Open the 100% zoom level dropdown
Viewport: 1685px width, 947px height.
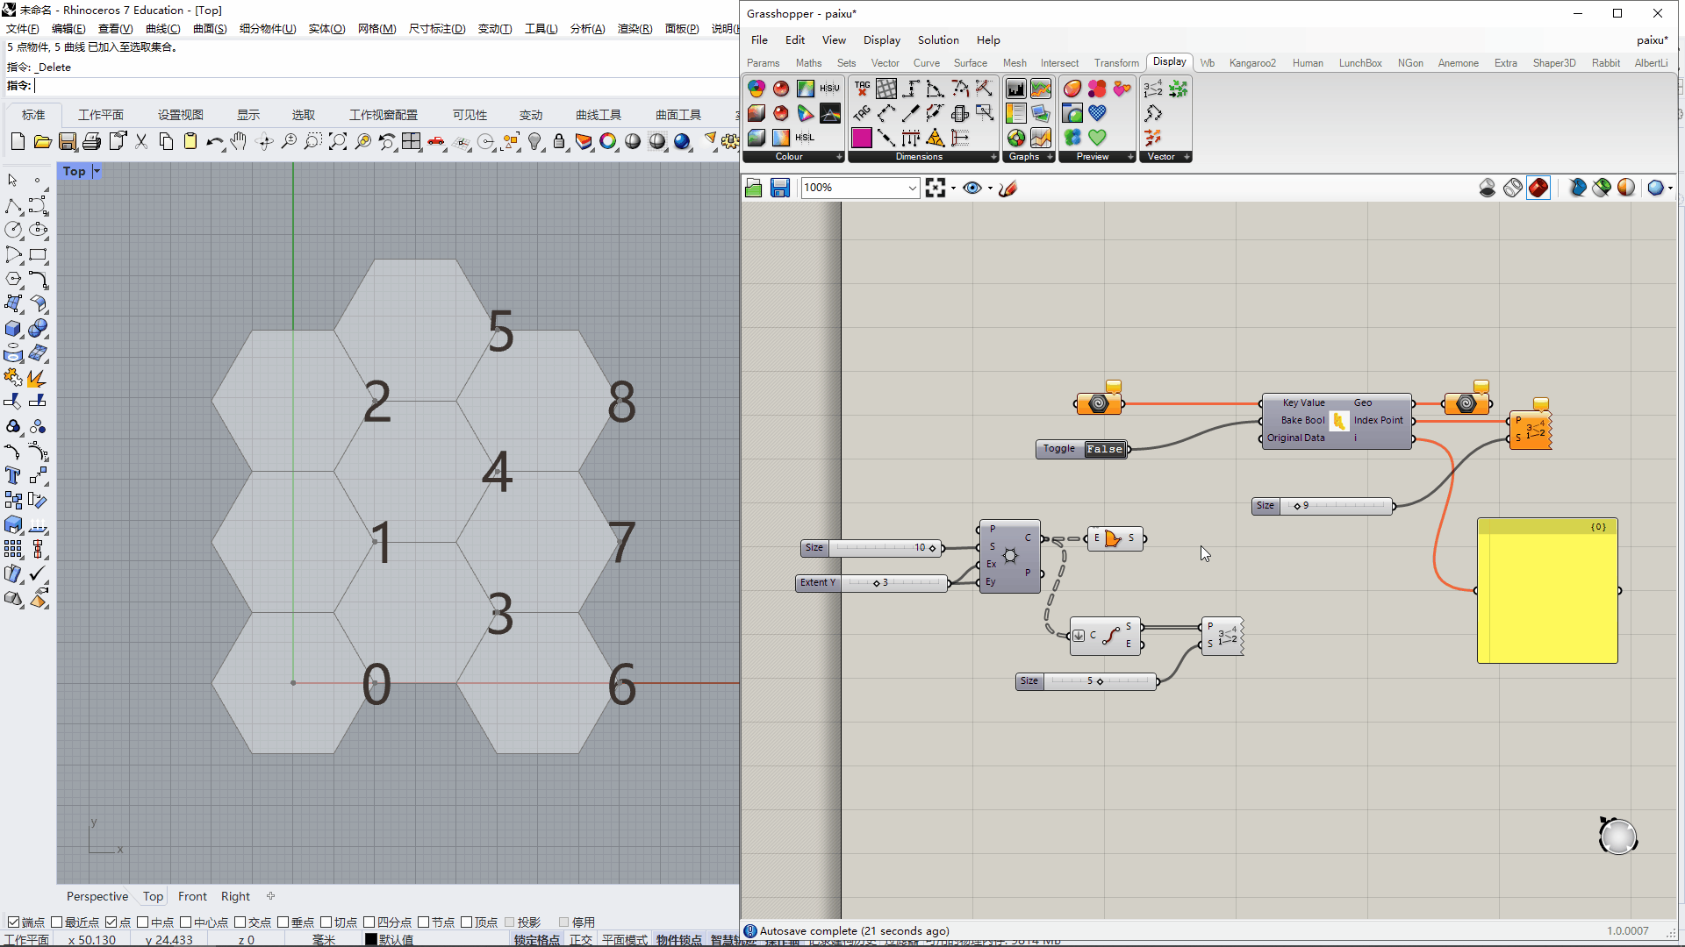tap(912, 188)
